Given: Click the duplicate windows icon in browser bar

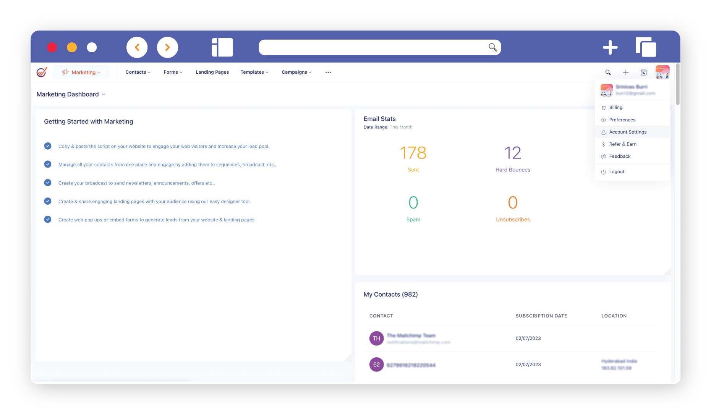Looking at the screenshot, I should coord(646,47).
